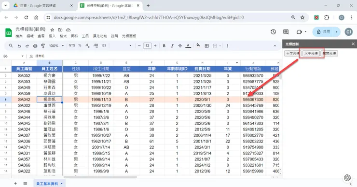Open a new browser tab
Viewport: 357px width, 187px height.
click(148, 5)
